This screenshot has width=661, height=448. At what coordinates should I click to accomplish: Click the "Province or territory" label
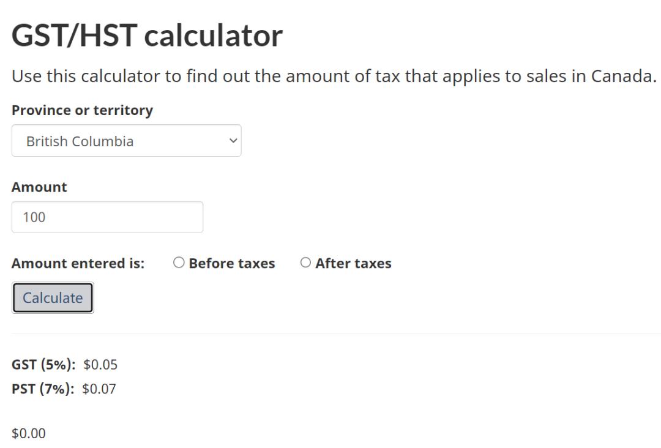[x=82, y=110]
